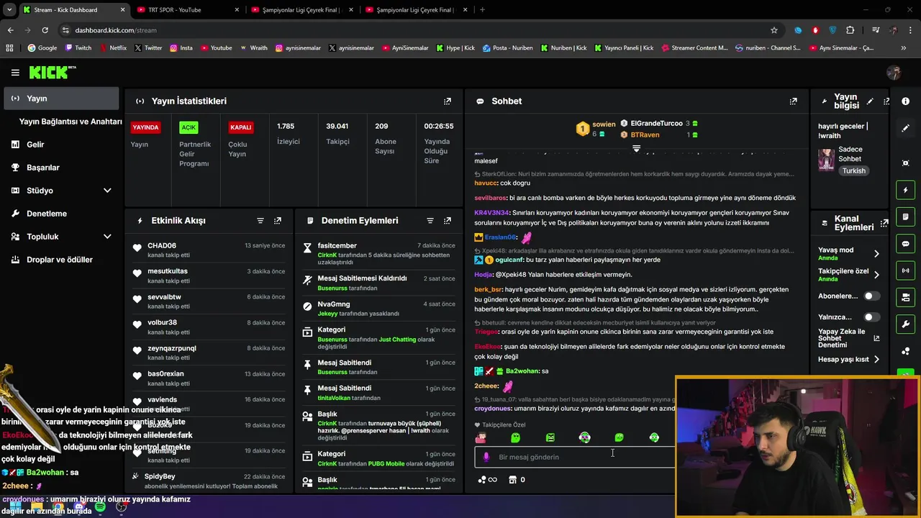Open the browser tab search dropdown
The image size is (921, 518).
point(9,10)
